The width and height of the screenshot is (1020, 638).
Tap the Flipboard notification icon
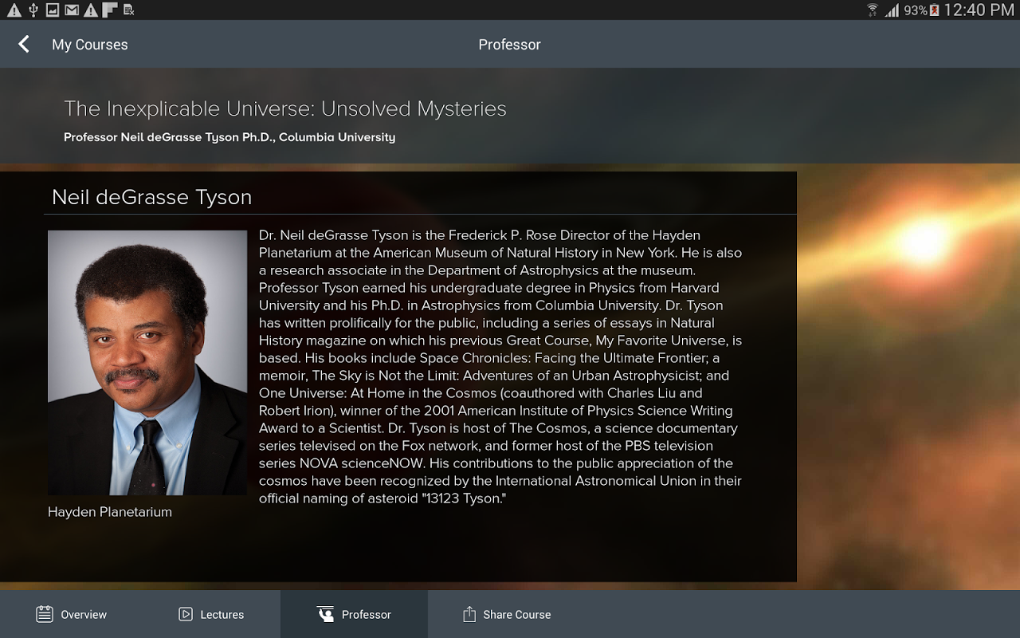(110, 10)
